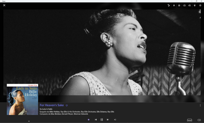Click the second cloud icon in top toolbar
The width and height of the screenshot is (204, 123).
189,5
